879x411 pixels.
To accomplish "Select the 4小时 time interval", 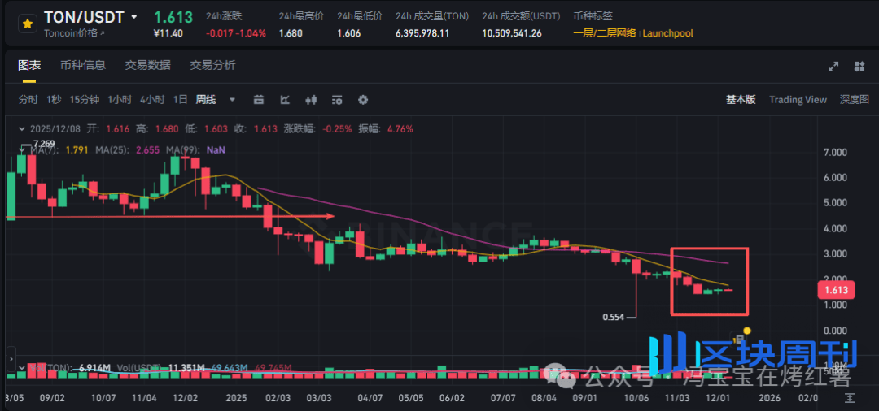I will coord(152,100).
